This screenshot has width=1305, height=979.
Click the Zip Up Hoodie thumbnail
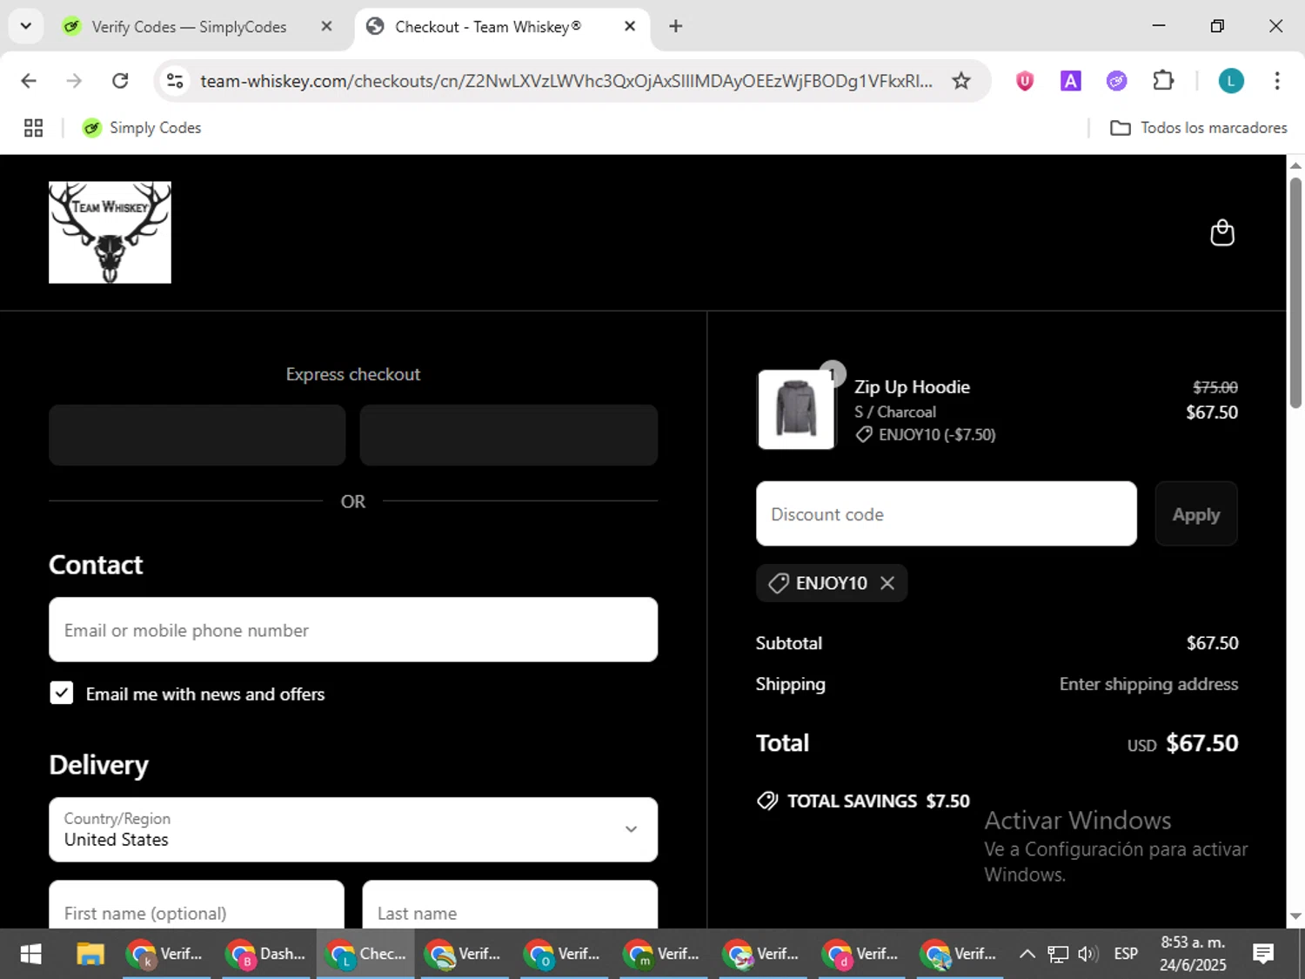tap(795, 409)
